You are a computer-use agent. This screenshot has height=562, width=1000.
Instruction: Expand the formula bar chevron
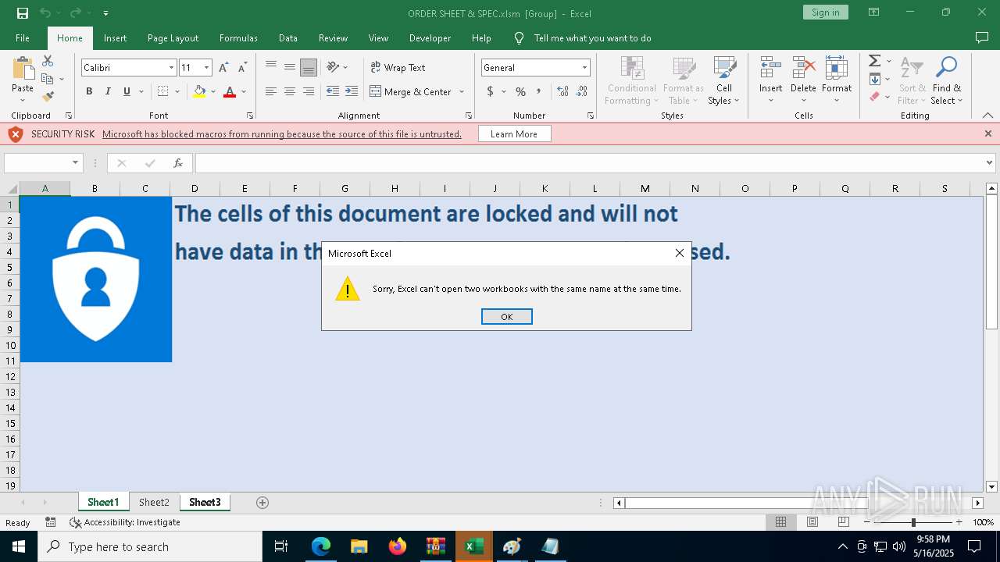(x=990, y=163)
